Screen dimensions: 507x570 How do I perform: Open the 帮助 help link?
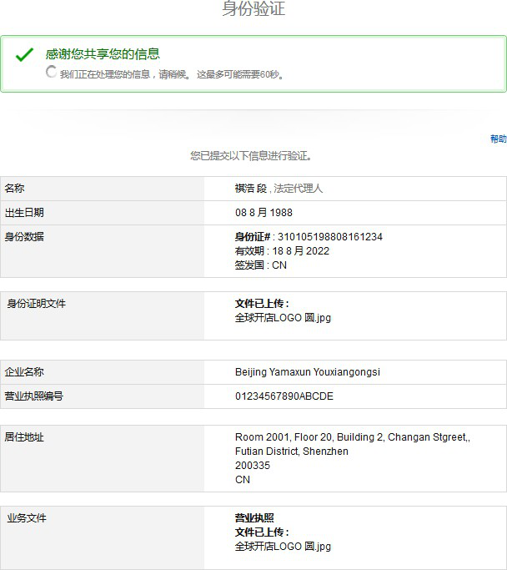click(498, 139)
